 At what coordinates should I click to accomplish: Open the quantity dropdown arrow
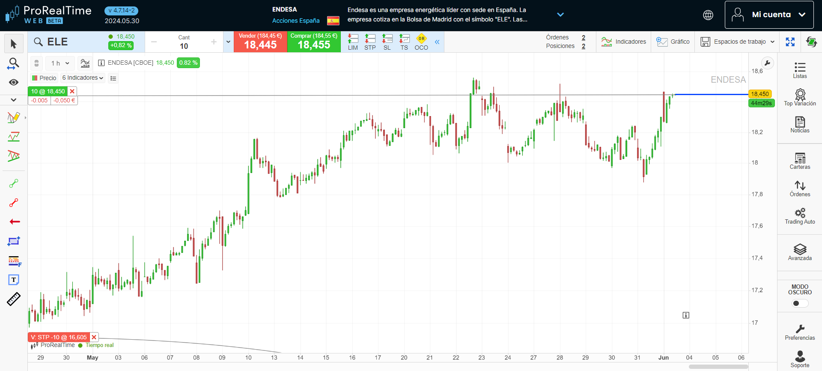[228, 42]
